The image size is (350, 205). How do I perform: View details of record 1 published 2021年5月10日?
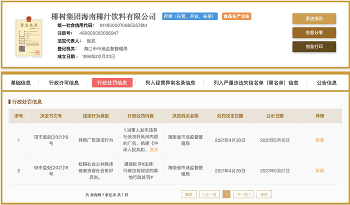(319, 140)
